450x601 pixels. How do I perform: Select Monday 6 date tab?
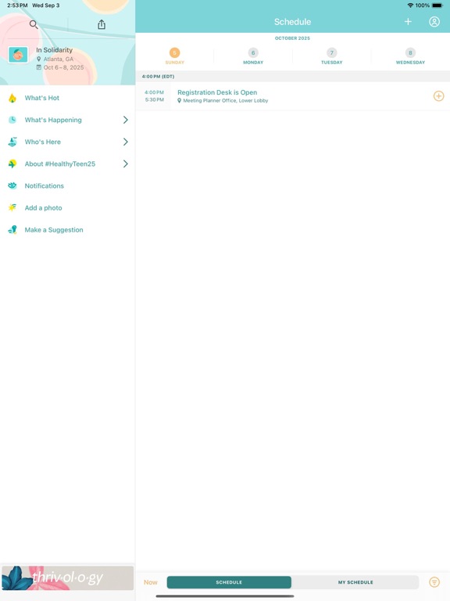pyautogui.click(x=253, y=56)
